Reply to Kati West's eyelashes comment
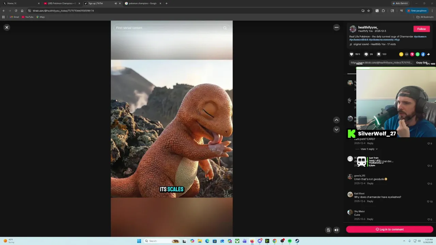The image size is (436, 245). (370, 201)
